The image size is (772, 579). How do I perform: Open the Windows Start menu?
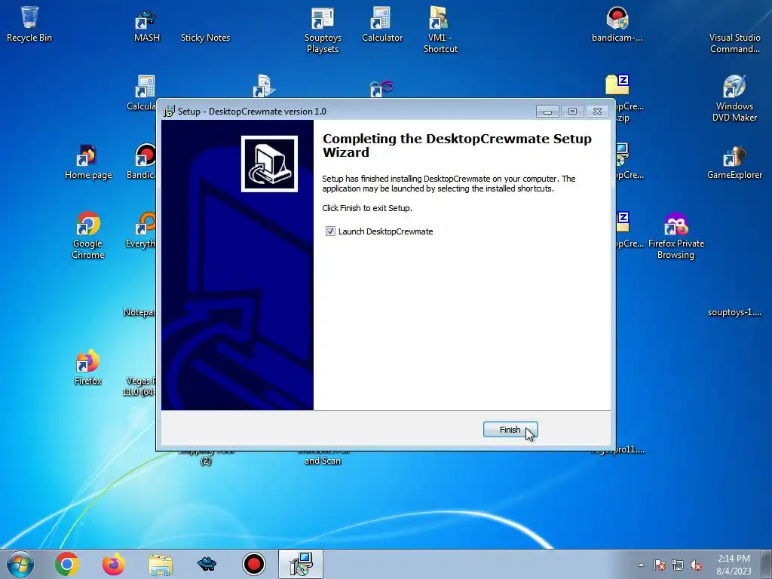[20, 564]
